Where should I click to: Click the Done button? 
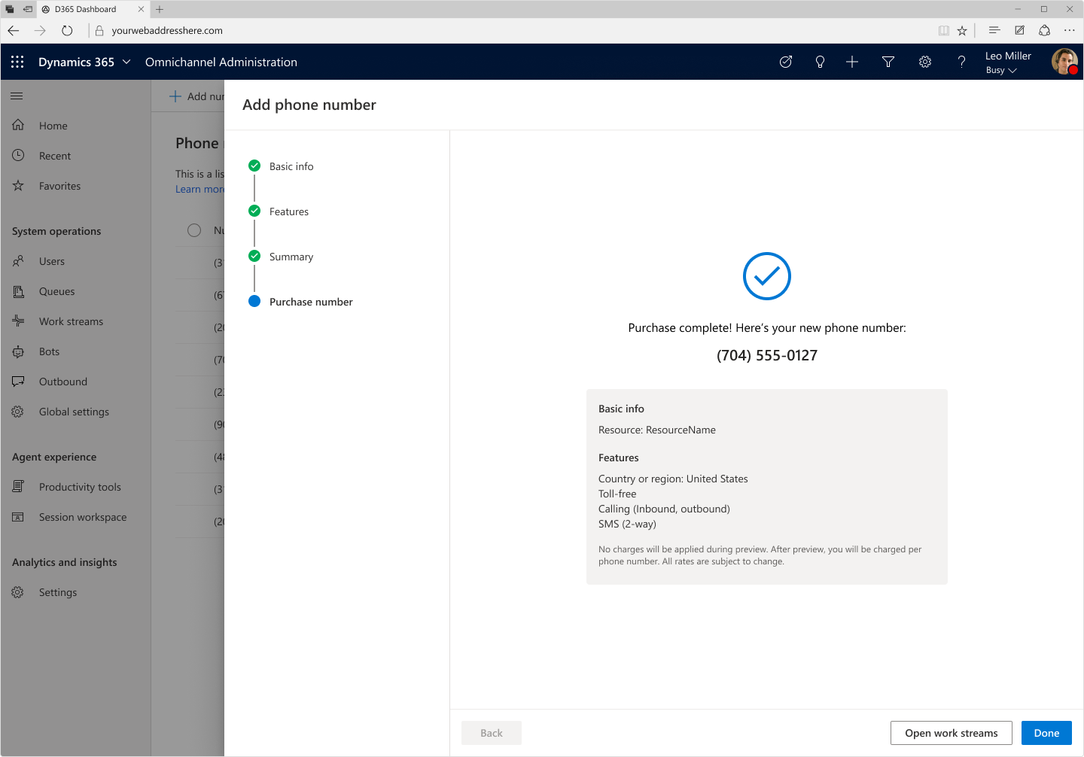pyautogui.click(x=1046, y=733)
